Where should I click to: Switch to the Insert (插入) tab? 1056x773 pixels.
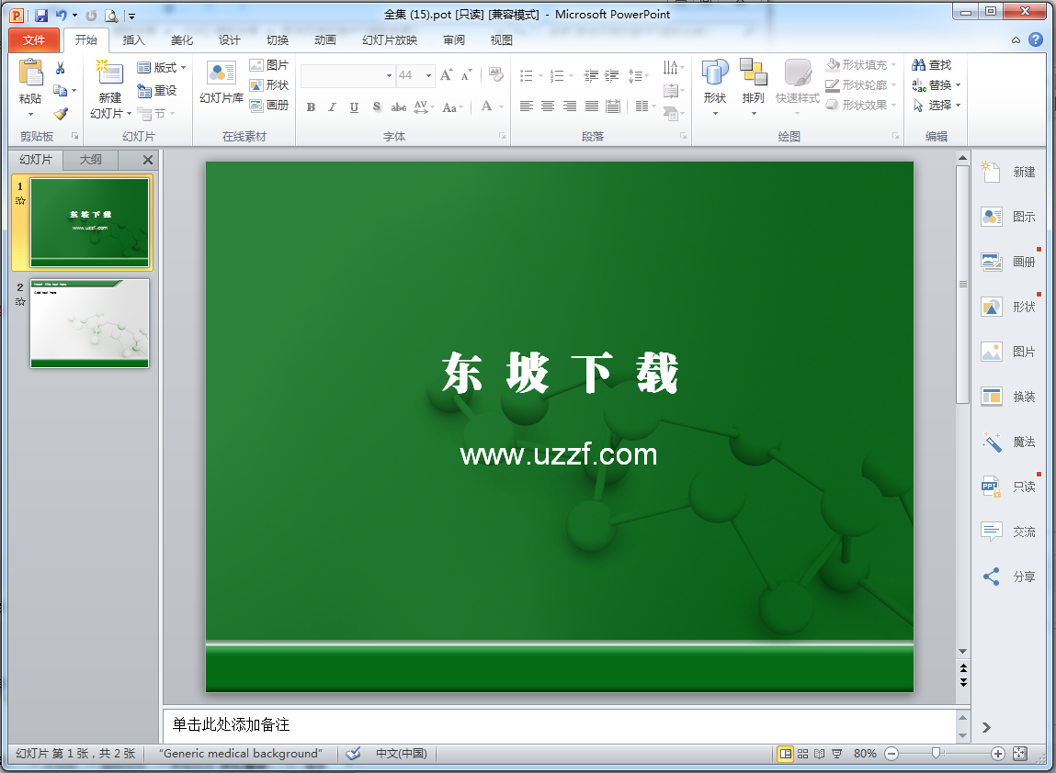[x=133, y=39]
